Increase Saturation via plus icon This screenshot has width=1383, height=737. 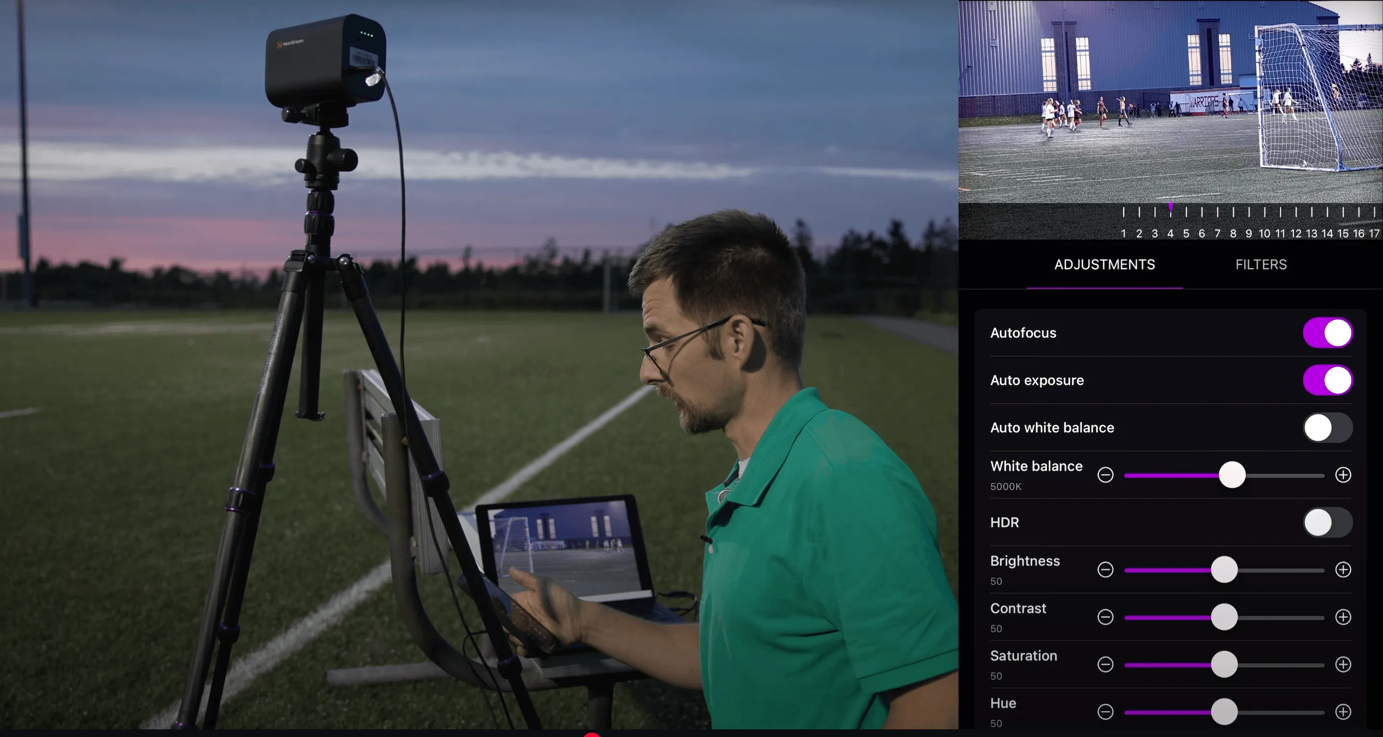(x=1343, y=665)
